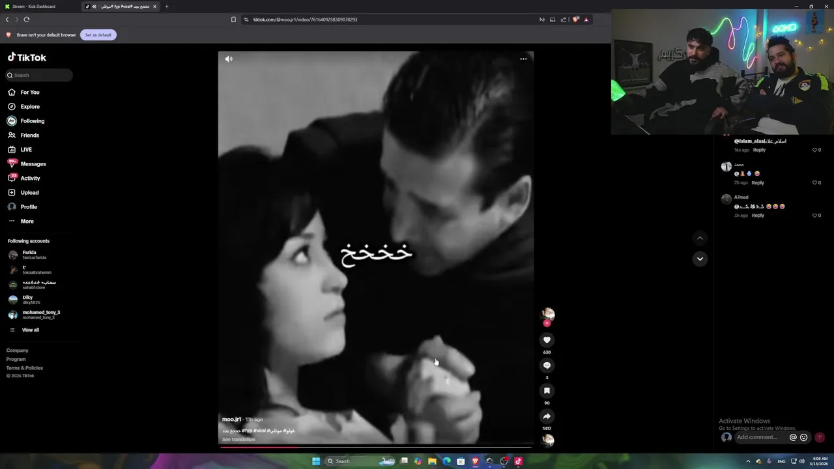Open a new browser tab
Image resolution: width=834 pixels, height=469 pixels.
pyautogui.click(x=166, y=7)
